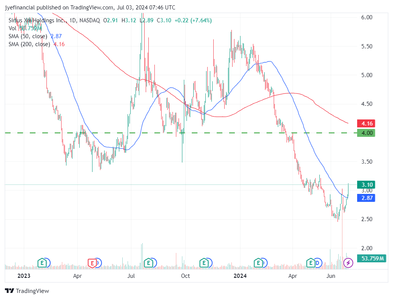393x299 pixels.
Task: Click the Jun time axis label
Action: pyautogui.click(x=331, y=276)
